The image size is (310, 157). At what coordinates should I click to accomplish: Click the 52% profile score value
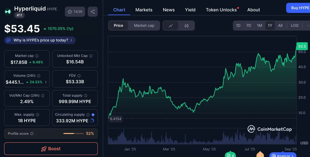(x=90, y=134)
